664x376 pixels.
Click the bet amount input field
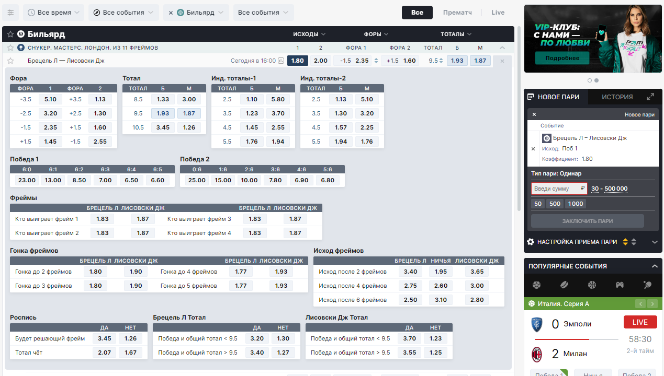(x=559, y=189)
